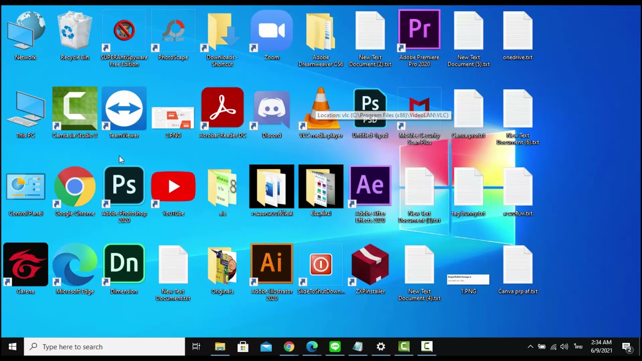Launch the Zoom desktop shortcut
Screen dimensions: 642x361
tap(271, 35)
